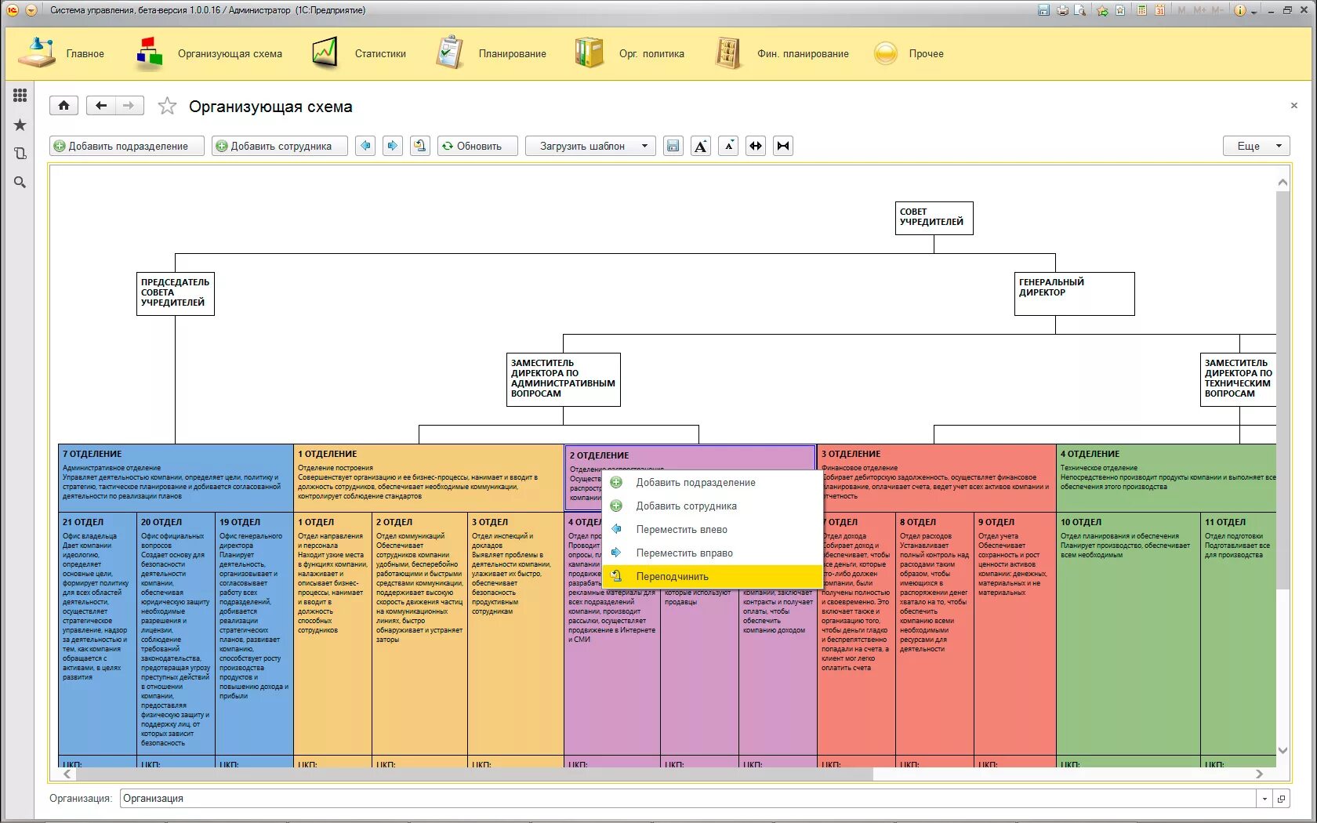
Task: Choose Переподчинить in context menu
Action: click(713, 577)
